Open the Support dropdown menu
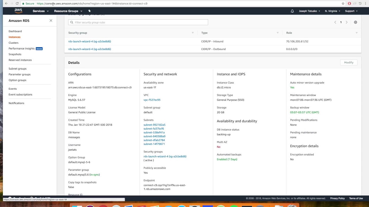The height and width of the screenshot is (207, 369). [x=351, y=11]
